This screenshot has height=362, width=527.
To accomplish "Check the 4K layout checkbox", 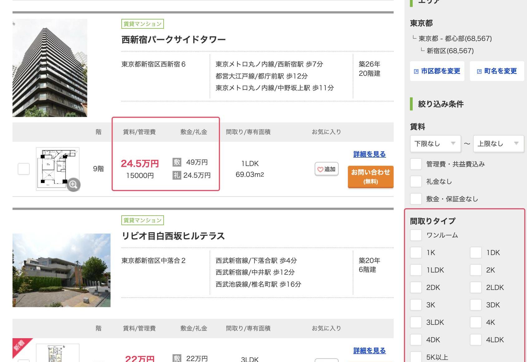I will pos(476,322).
